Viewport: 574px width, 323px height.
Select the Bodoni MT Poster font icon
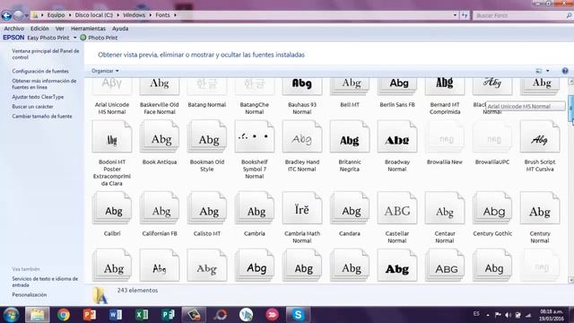point(112,136)
